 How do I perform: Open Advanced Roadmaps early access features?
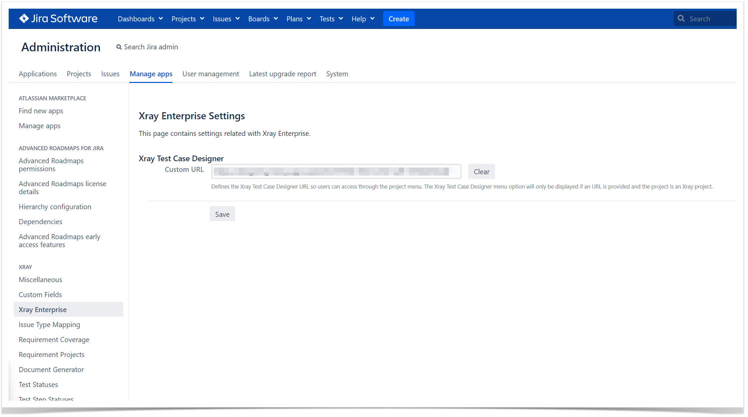point(59,241)
